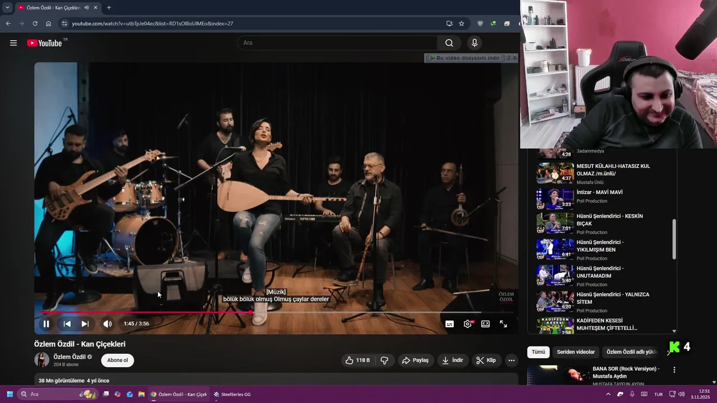Open the Özlem Özdil channel name link

[69, 357]
